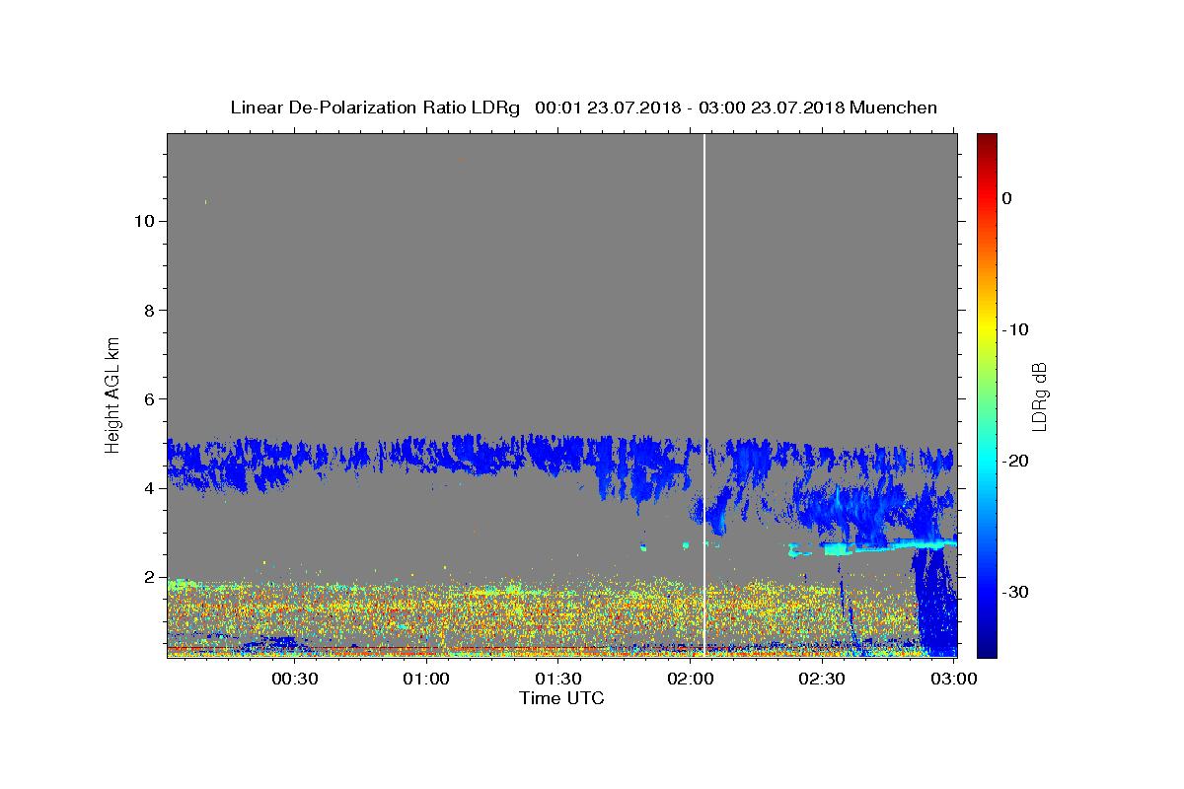Click the white vertical line near 02:00

click(x=704, y=394)
